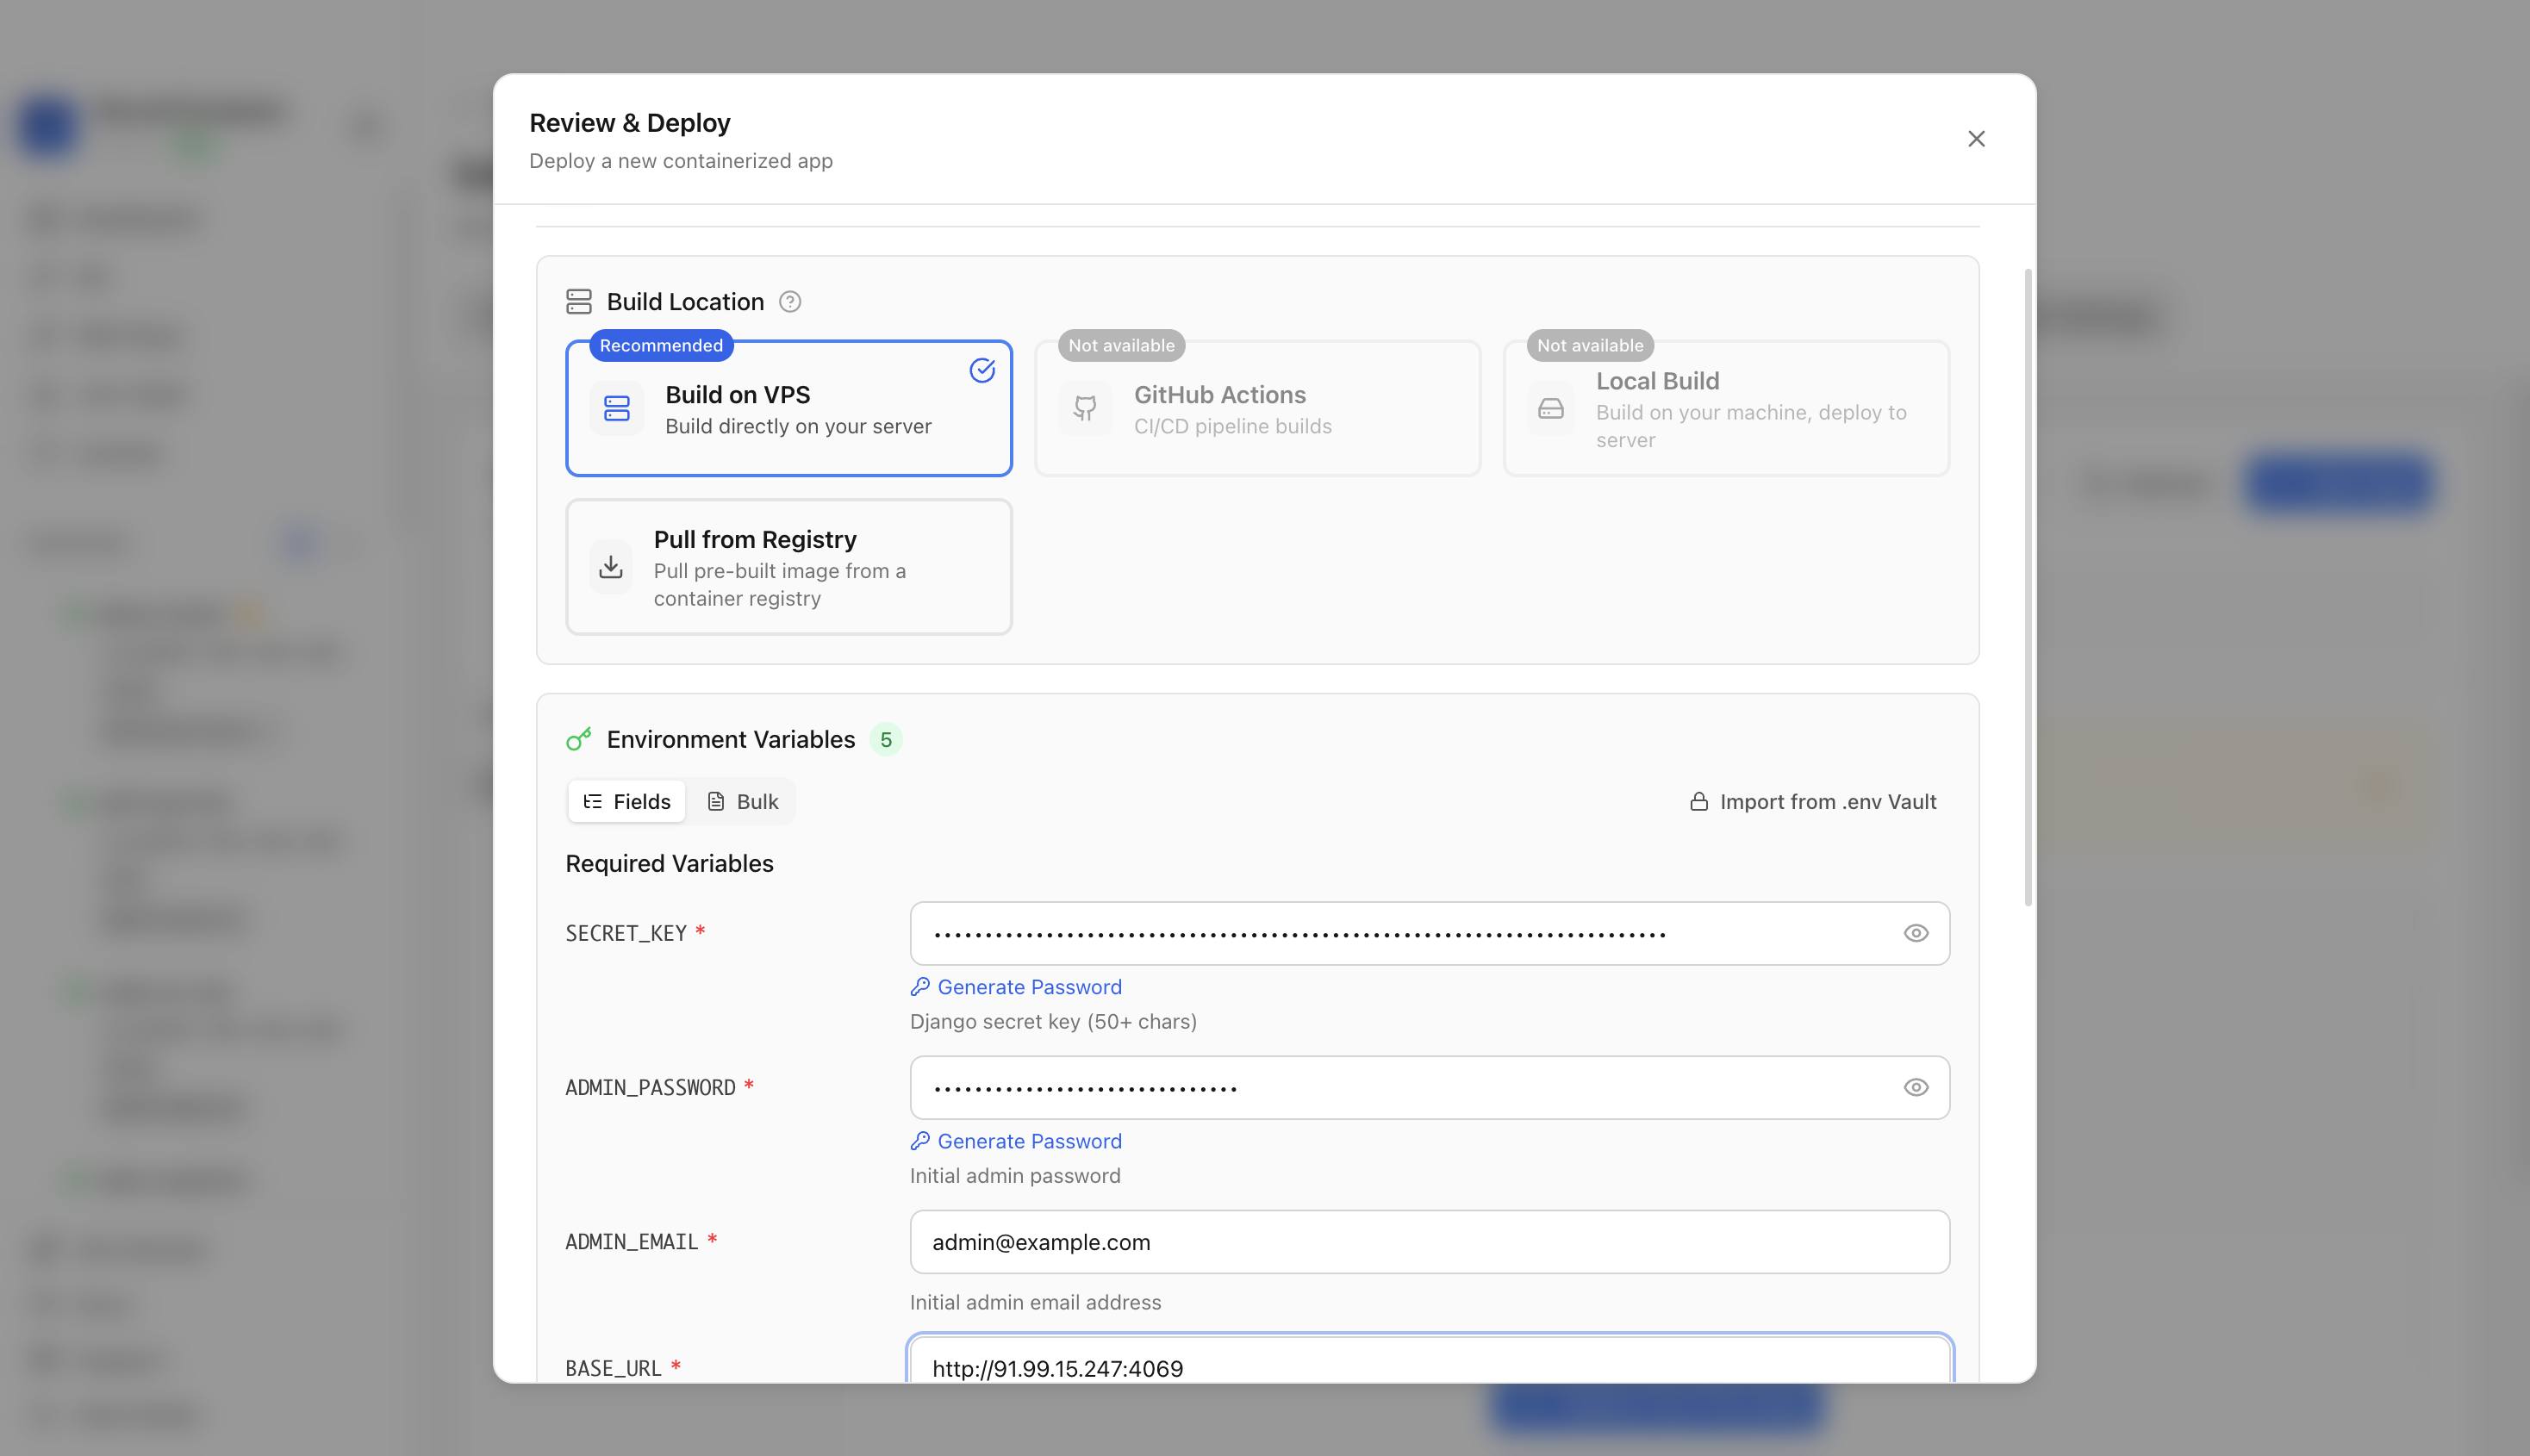Click the Local Build hard drive icon
Image resolution: width=2530 pixels, height=1456 pixels.
point(1551,409)
